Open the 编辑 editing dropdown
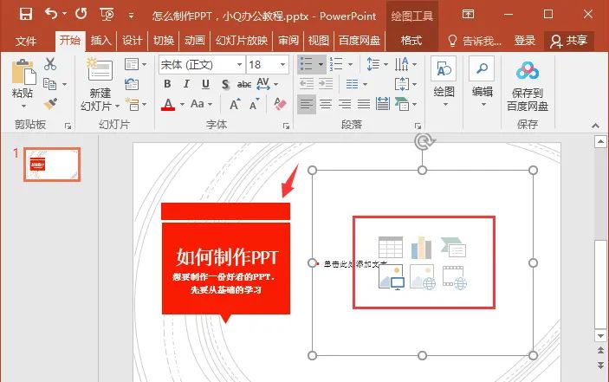 [x=482, y=82]
